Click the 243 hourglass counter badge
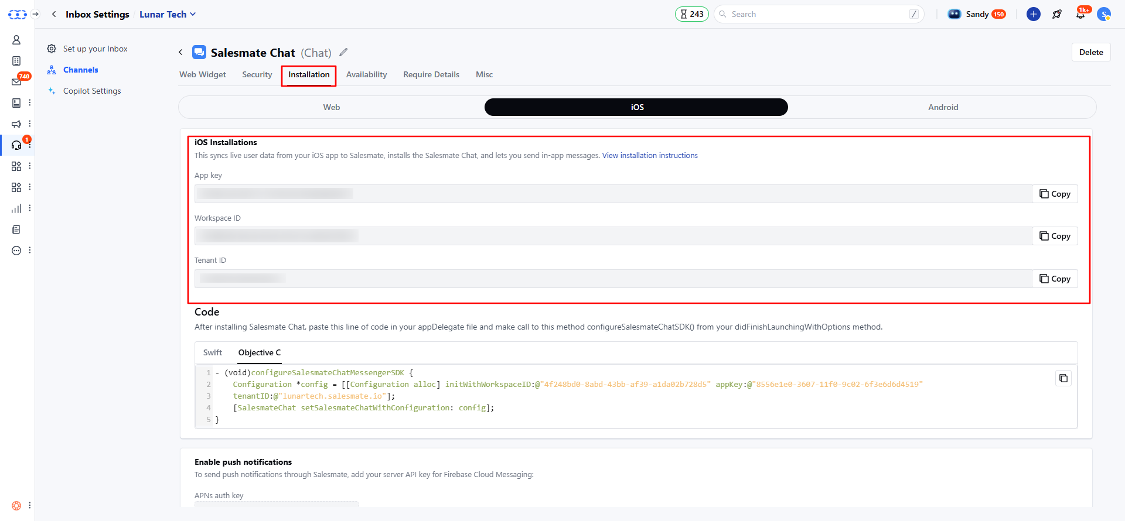Screen dimensions: 1125x521 pyautogui.click(x=692, y=14)
